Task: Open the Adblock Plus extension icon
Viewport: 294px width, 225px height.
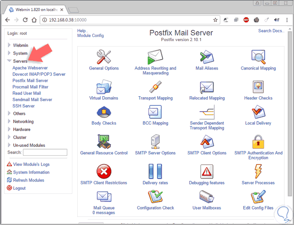Action: click(246, 20)
